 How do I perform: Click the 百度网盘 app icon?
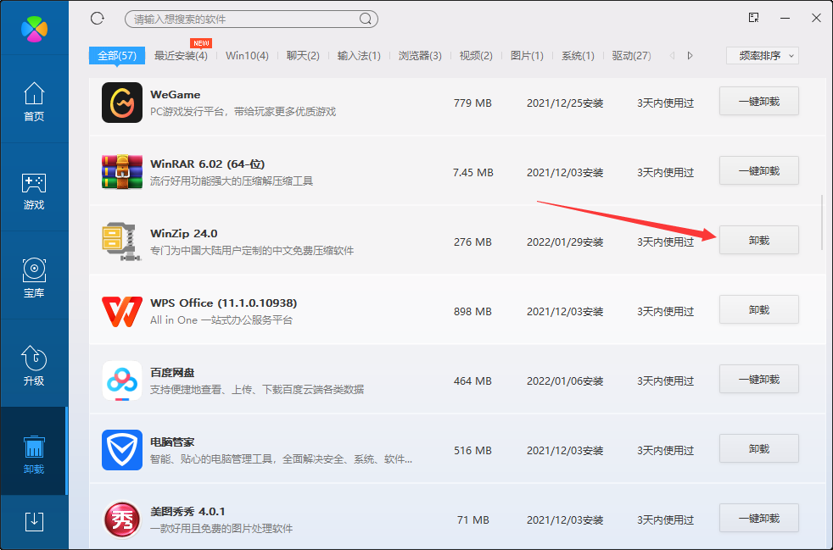122,381
